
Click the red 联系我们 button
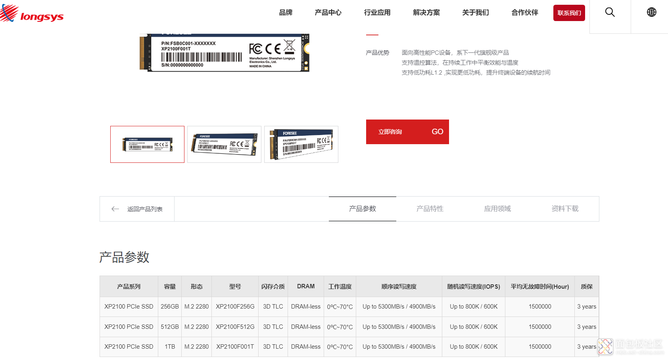pyautogui.click(x=569, y=13)
